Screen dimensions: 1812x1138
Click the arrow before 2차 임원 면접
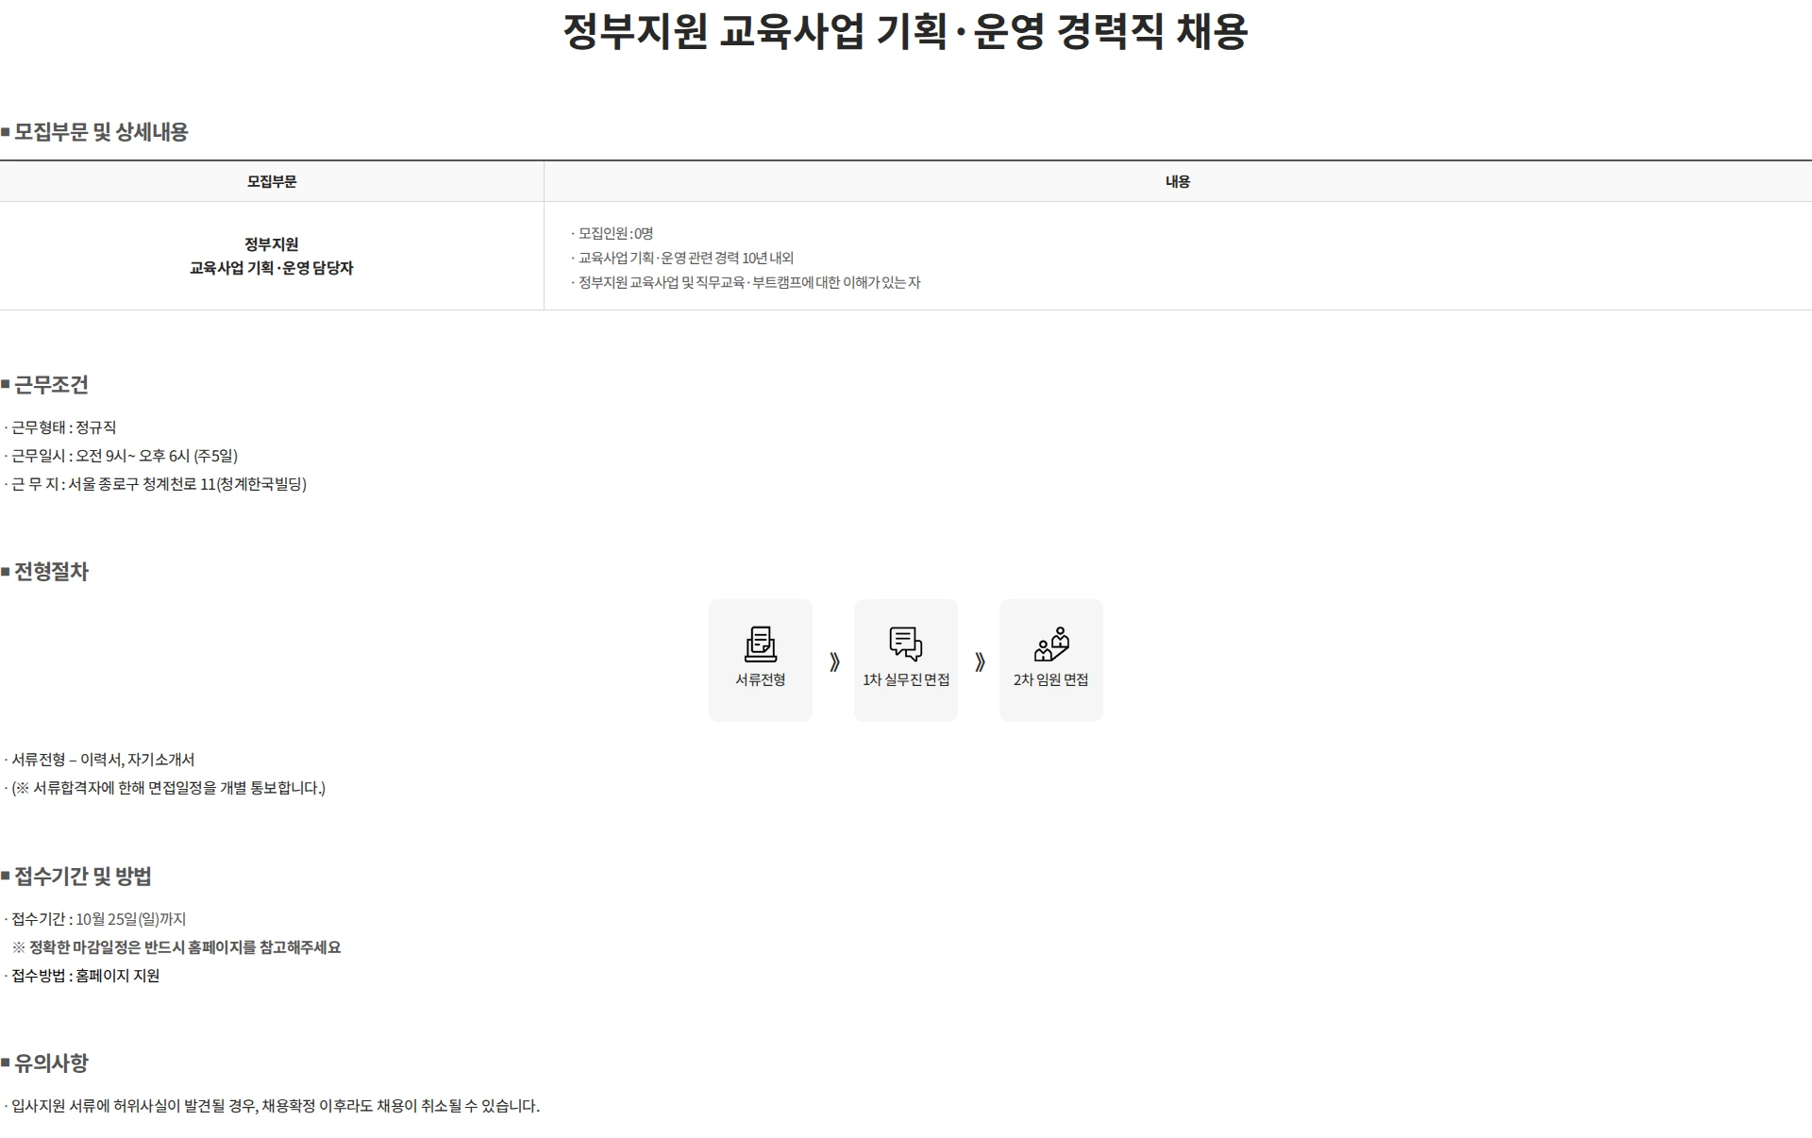pos(980,661)
